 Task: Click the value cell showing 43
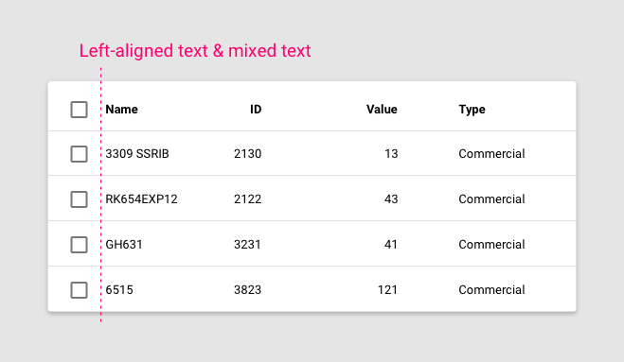coord(391,199)
